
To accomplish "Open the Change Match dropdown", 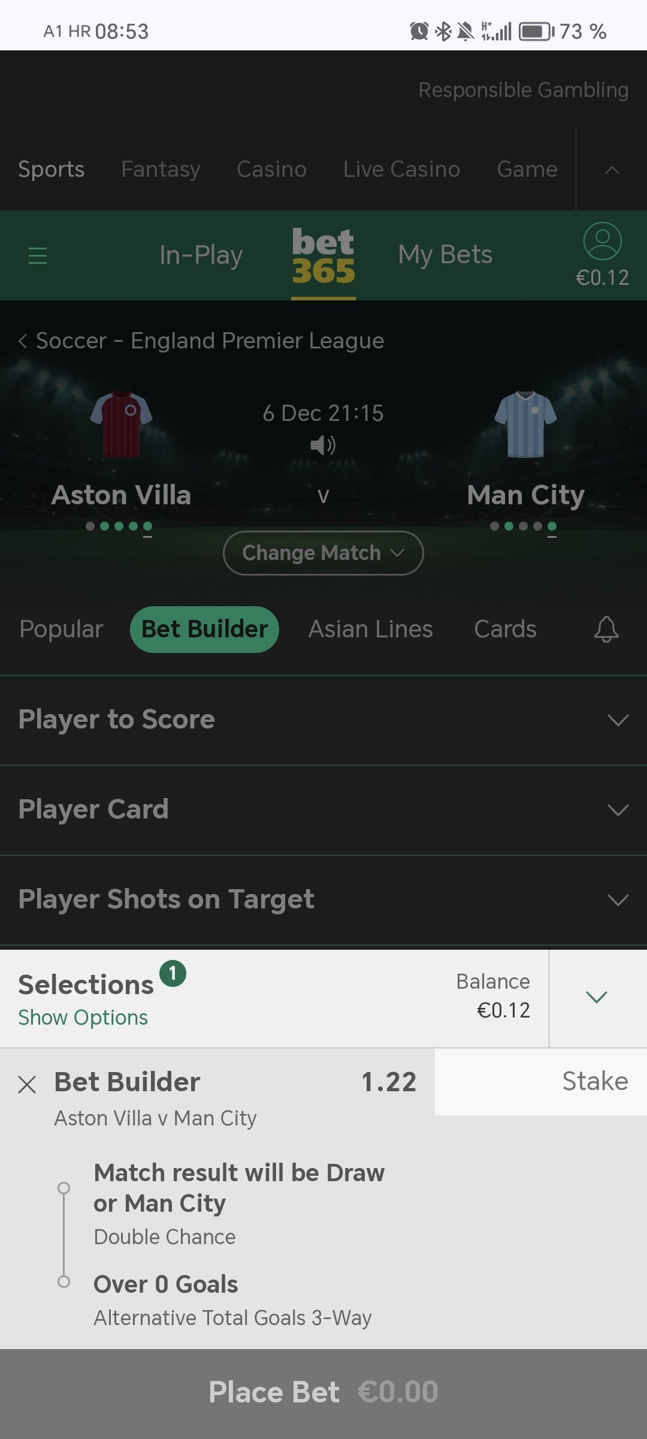I will point(323,553).
